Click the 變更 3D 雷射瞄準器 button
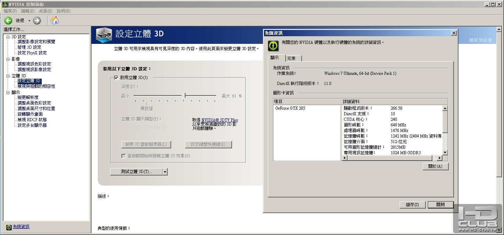 click(x=146, y=144)
